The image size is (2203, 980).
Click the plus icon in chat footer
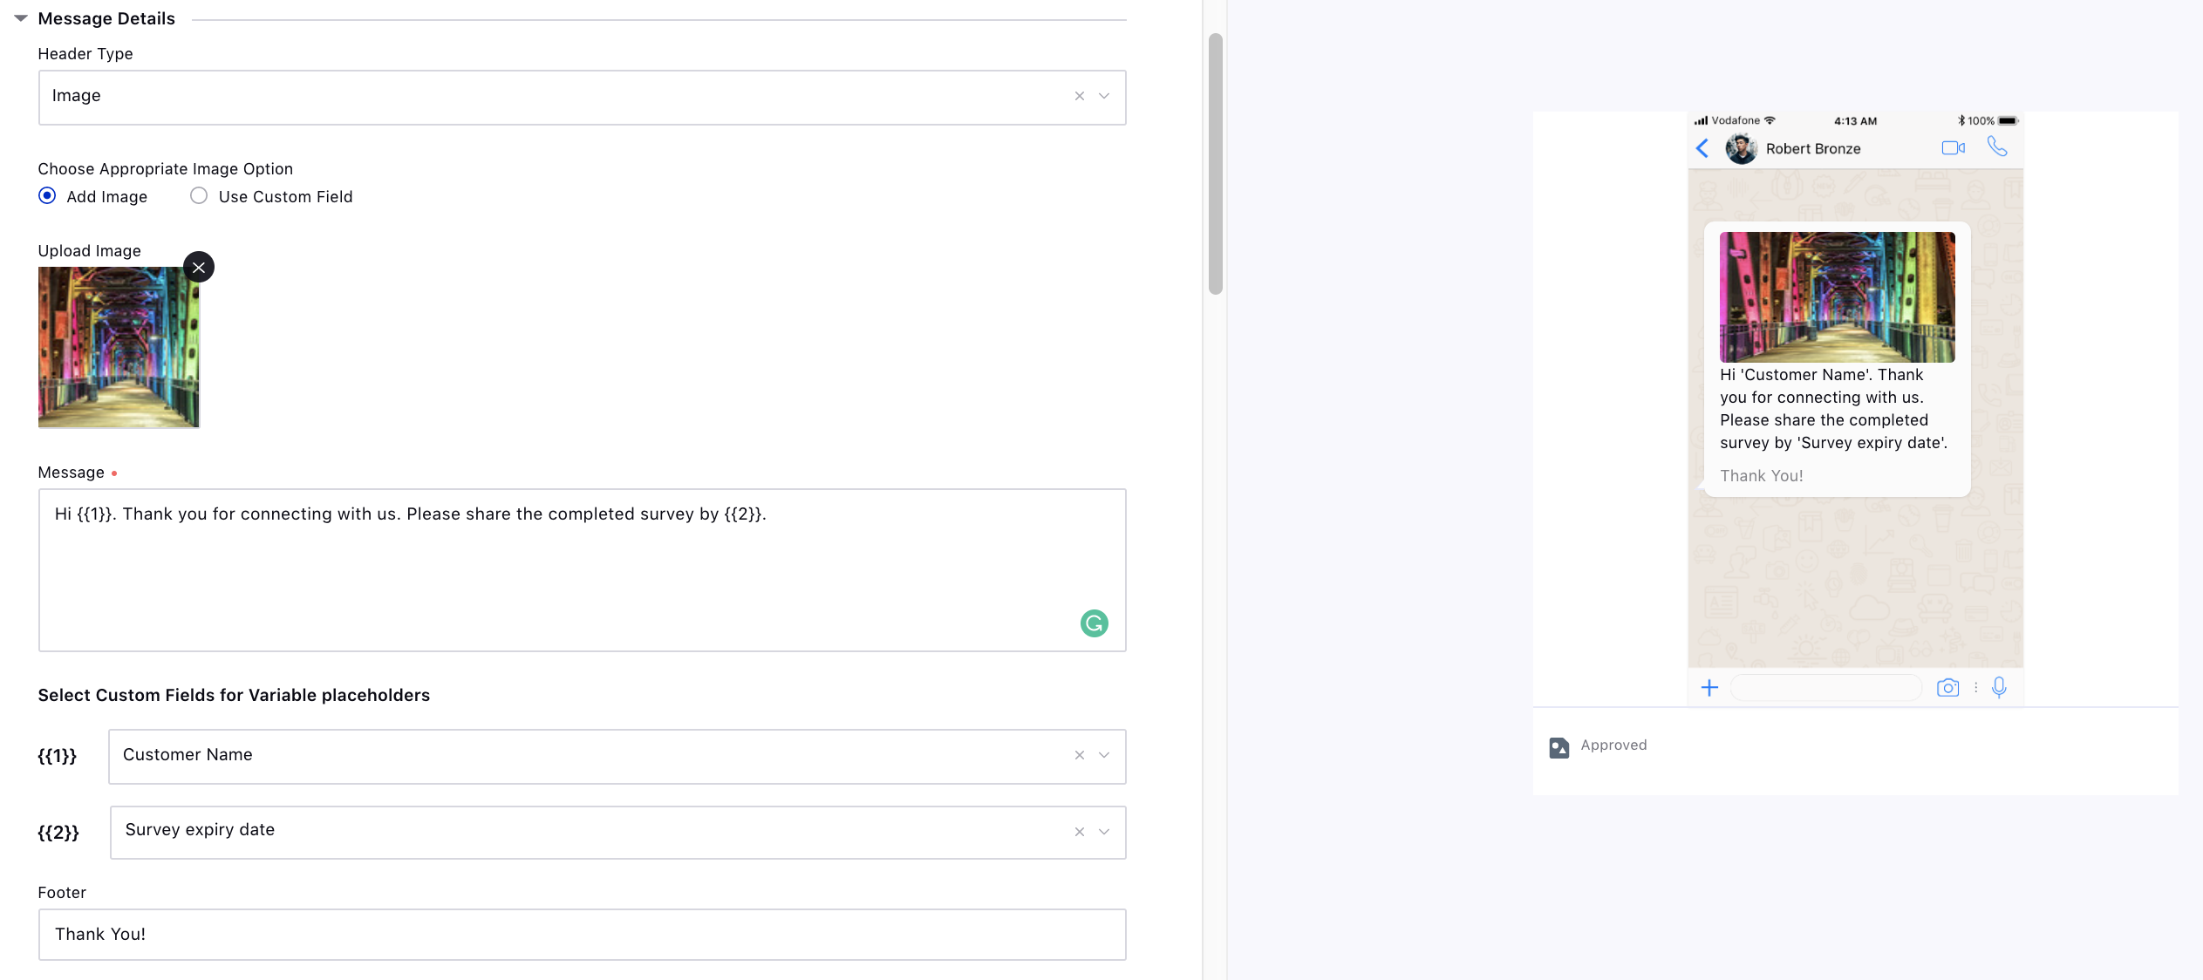[1710, 686]
